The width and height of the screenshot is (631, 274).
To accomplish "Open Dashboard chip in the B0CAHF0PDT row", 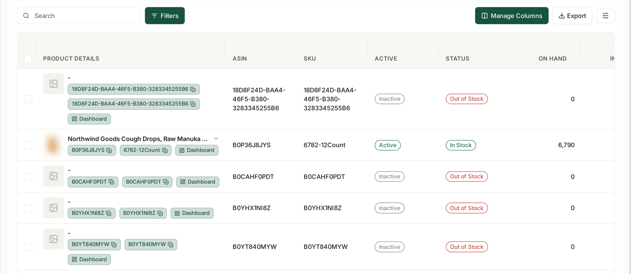I will pos(198,182).
